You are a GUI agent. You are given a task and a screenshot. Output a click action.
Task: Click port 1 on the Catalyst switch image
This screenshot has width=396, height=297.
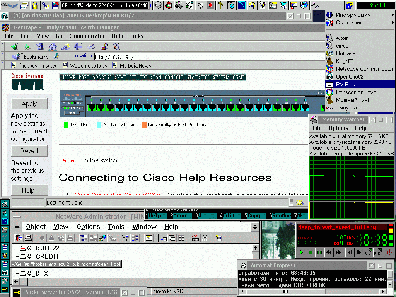91,107
